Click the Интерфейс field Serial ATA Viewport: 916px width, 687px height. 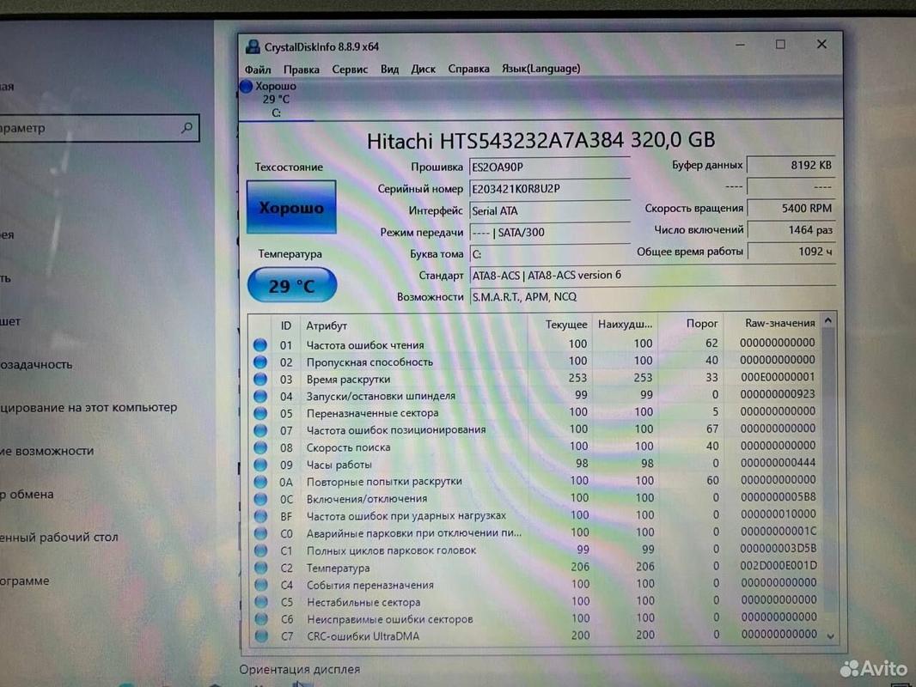550,210
